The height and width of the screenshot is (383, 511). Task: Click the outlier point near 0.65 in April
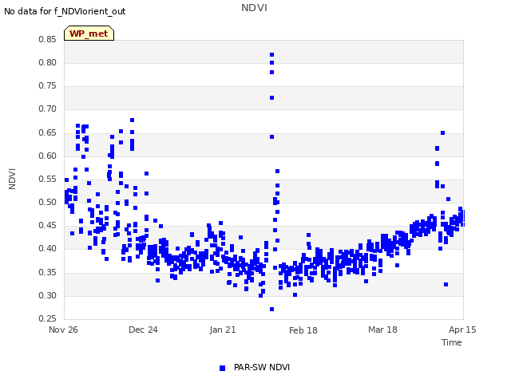coord(442,133)
